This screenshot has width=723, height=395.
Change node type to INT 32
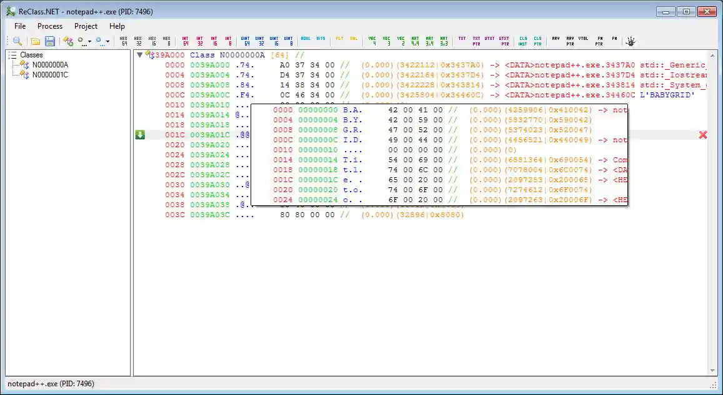(200, 41)
